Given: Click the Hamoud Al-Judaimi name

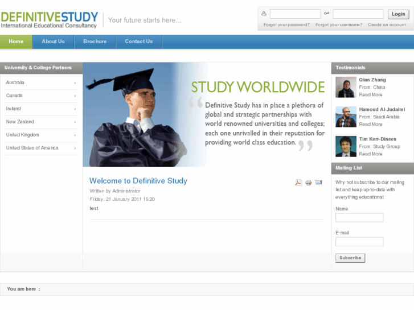Looking at the screenshot, I should pyautogui.click(x=382, y=109).
